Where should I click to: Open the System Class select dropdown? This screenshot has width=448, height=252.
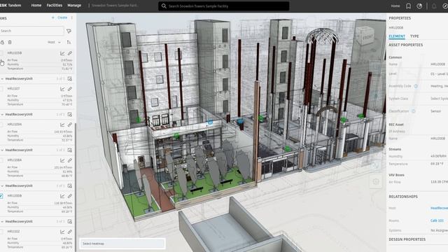[x=439, y=99]
